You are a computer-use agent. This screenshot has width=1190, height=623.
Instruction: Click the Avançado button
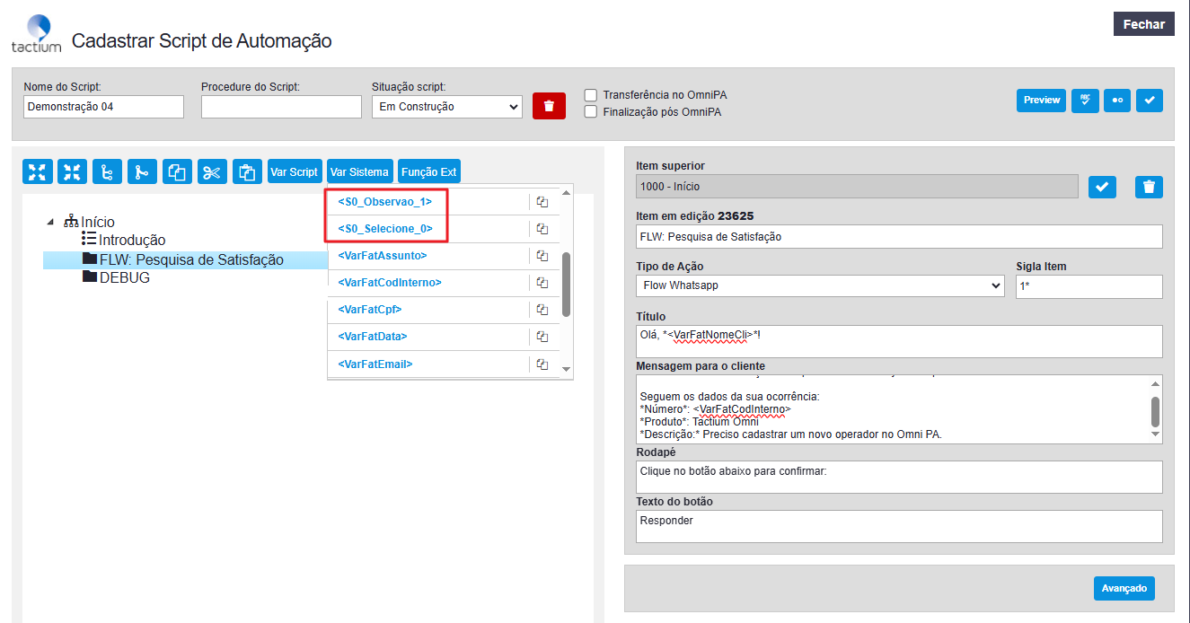point(1124,589)
